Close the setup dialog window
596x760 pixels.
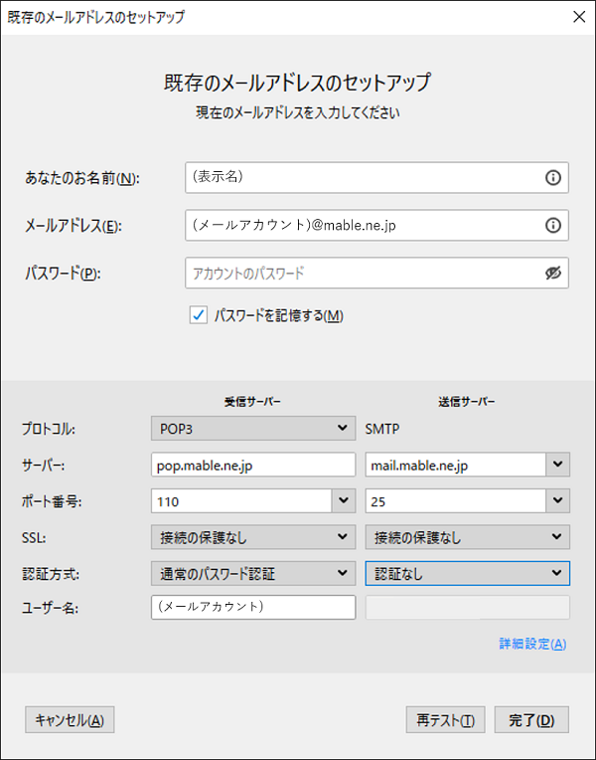(x=579, y=17)
